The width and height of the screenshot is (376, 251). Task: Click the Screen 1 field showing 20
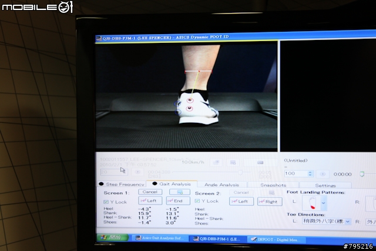(114, 172)
